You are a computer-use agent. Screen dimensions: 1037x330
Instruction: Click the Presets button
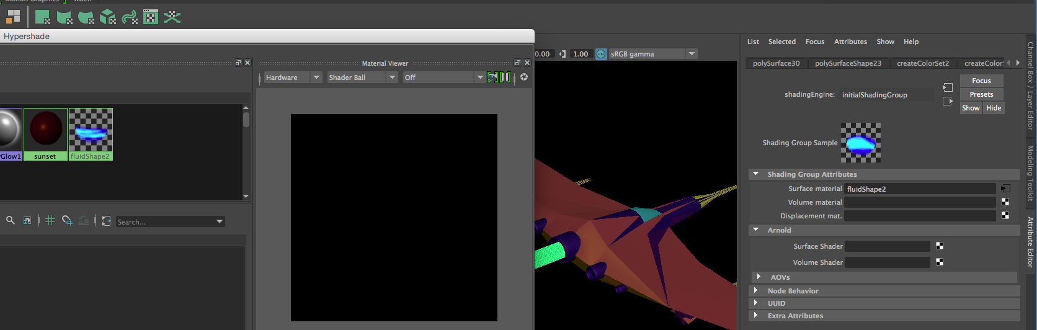[x=981, y=94]
